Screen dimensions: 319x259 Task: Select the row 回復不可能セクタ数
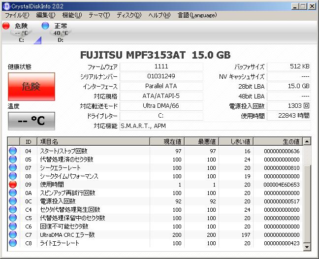[x=155, y=226]
